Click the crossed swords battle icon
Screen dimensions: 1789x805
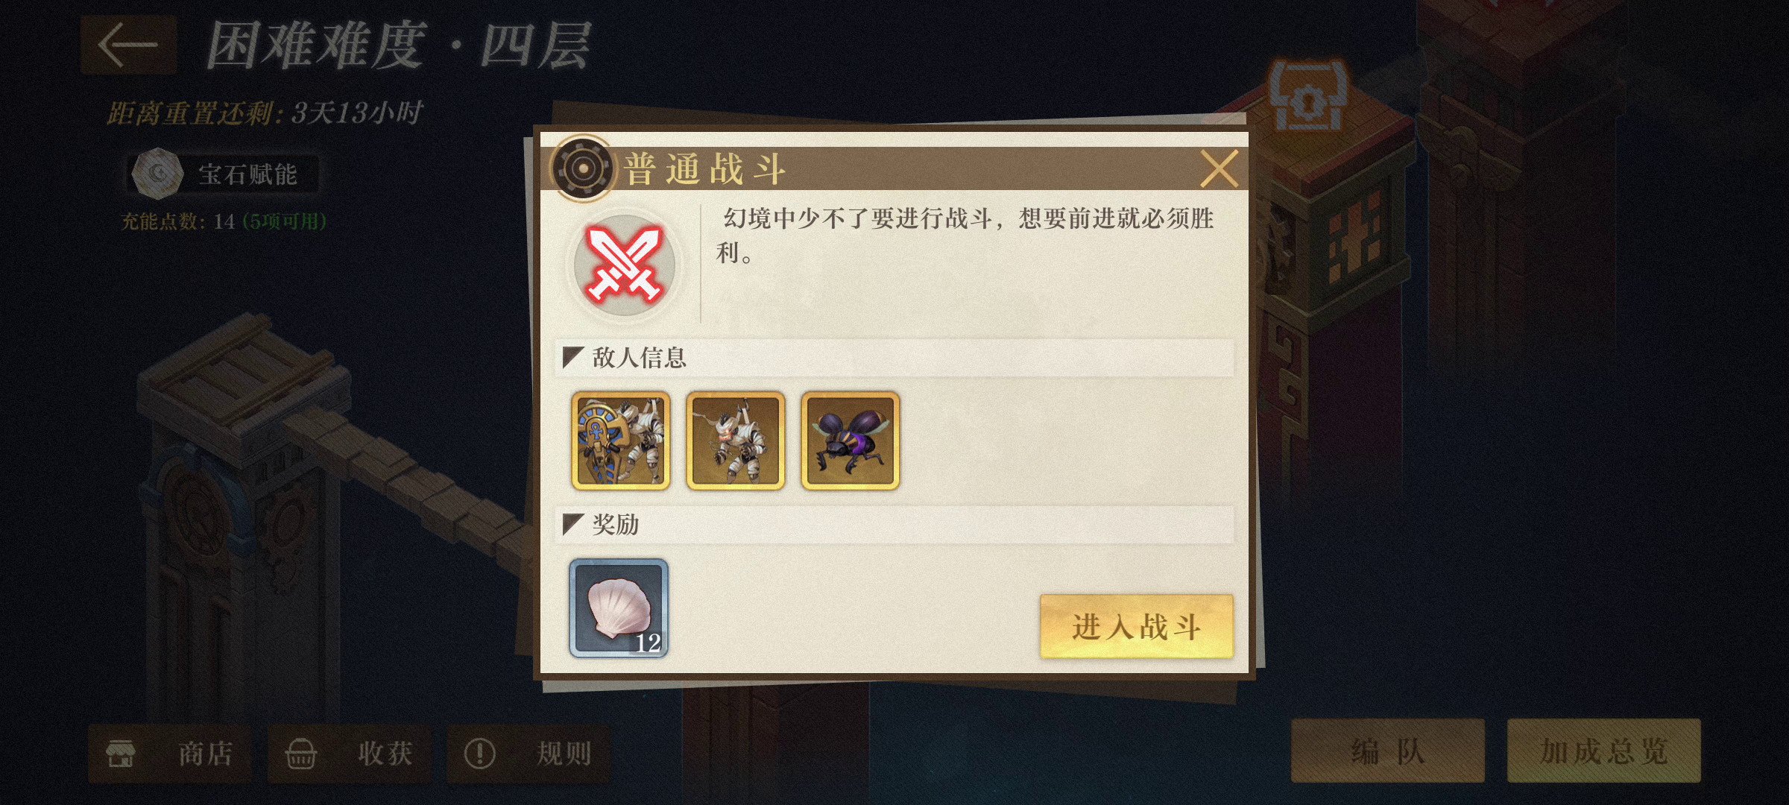[624, 265]
